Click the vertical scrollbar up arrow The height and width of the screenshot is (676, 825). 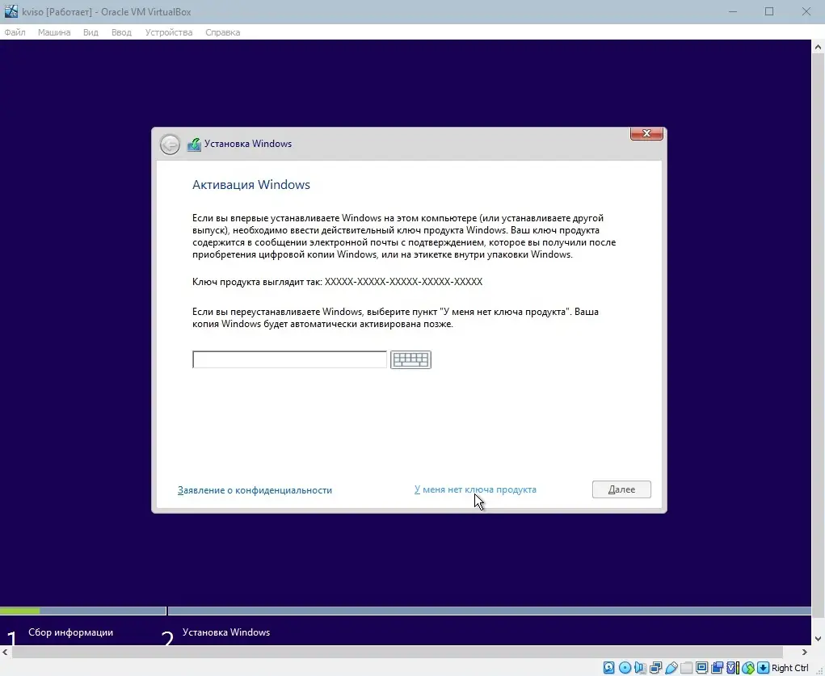(x=818, y=47)
